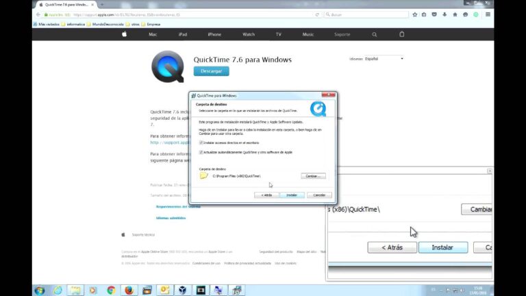
Task: Open the 'informatica' bookmarks folder
Action: [x=73, y=24]
